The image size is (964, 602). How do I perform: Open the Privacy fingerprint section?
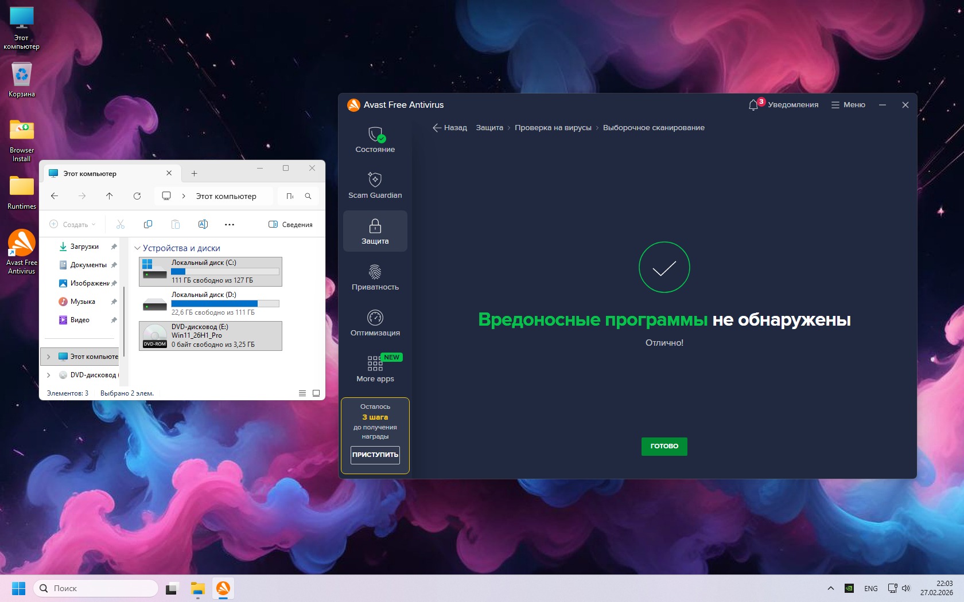[x=375, y=277]
